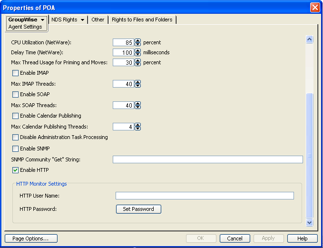Increase CPU Utilization value with up arrow
This screenshot has width=323, height=248.
pos(137,40)
